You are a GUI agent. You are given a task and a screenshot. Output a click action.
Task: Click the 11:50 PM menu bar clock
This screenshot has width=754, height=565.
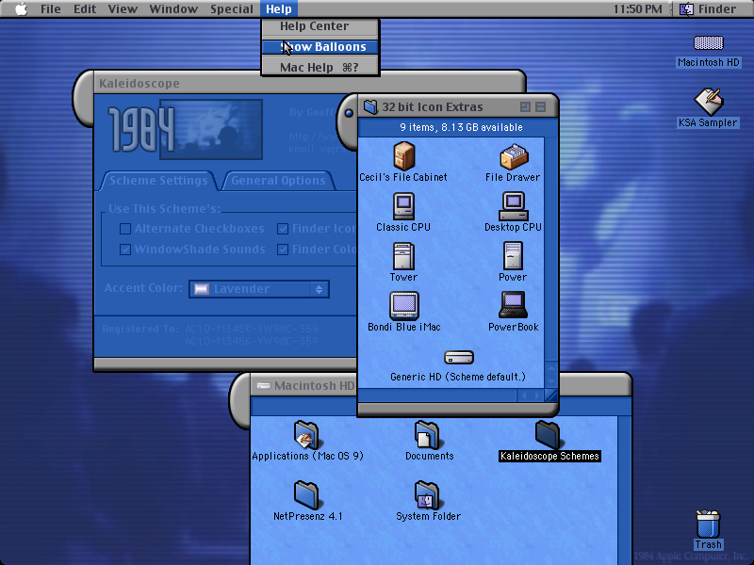[638, 9]
